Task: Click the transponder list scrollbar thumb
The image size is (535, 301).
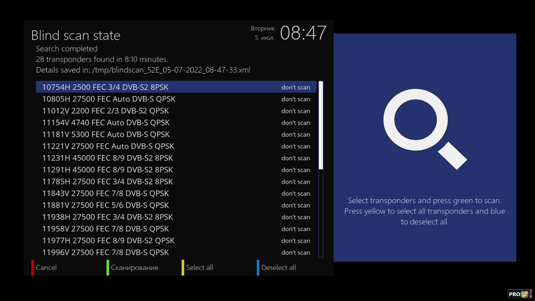Action: 321,125
